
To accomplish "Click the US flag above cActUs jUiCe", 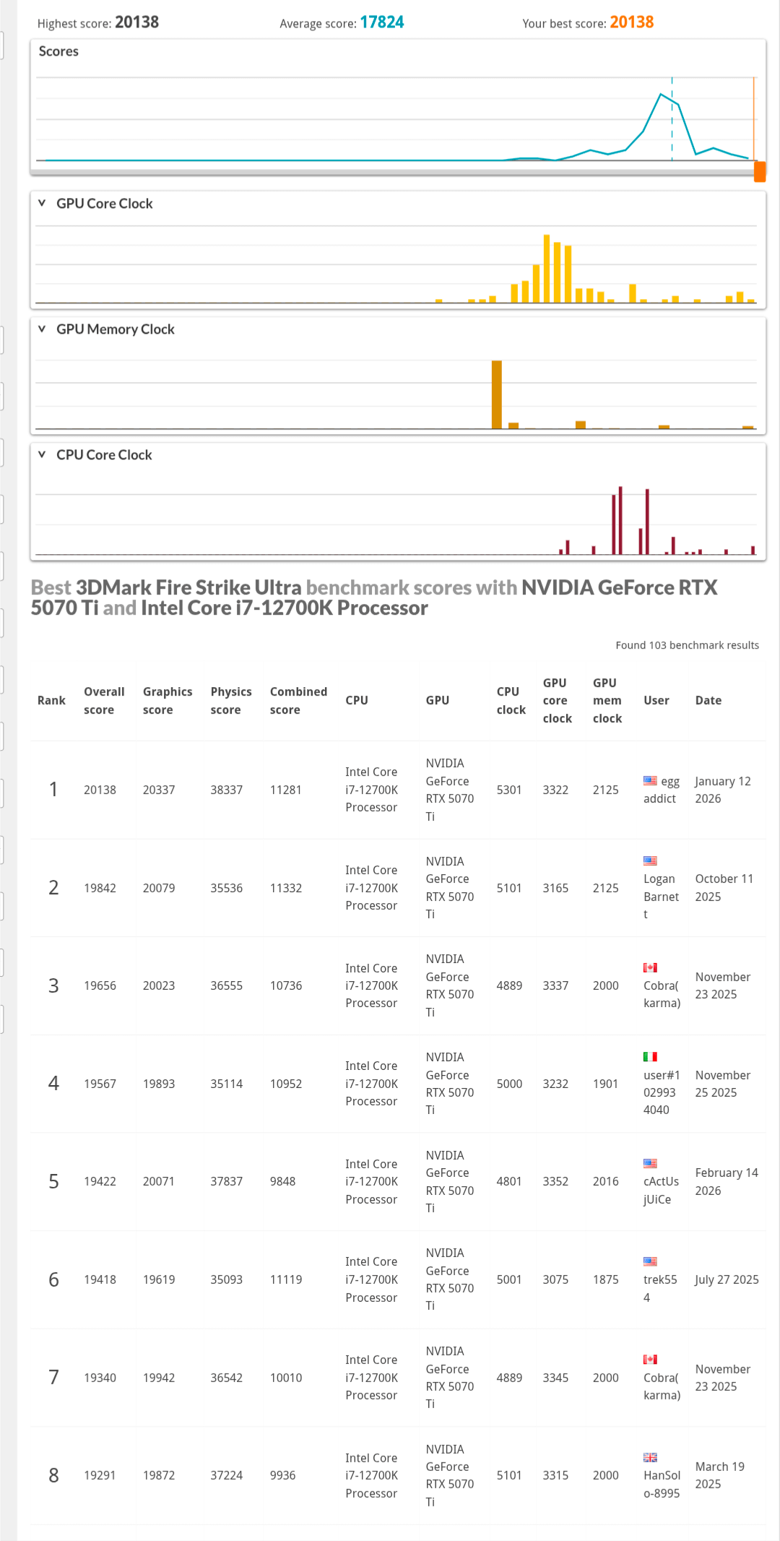I will point(650,1163).
